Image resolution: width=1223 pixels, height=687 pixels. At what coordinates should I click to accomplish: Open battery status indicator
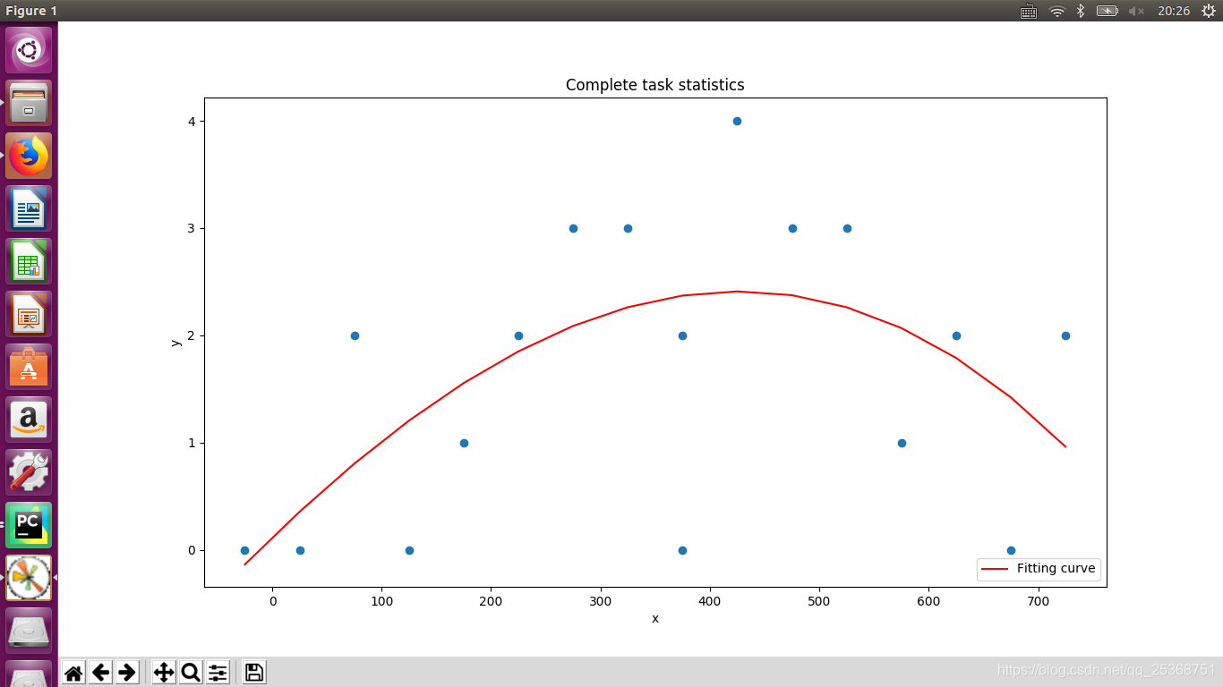[1108, 11]
